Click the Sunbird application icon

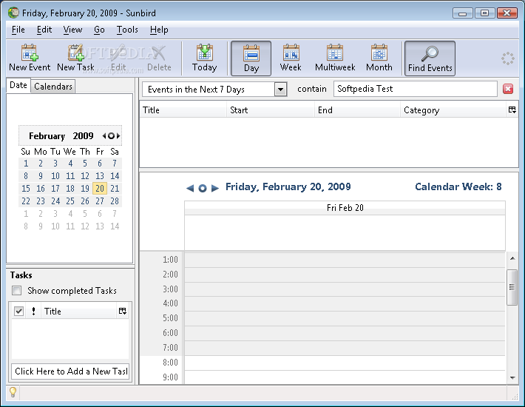coord(13,13)
